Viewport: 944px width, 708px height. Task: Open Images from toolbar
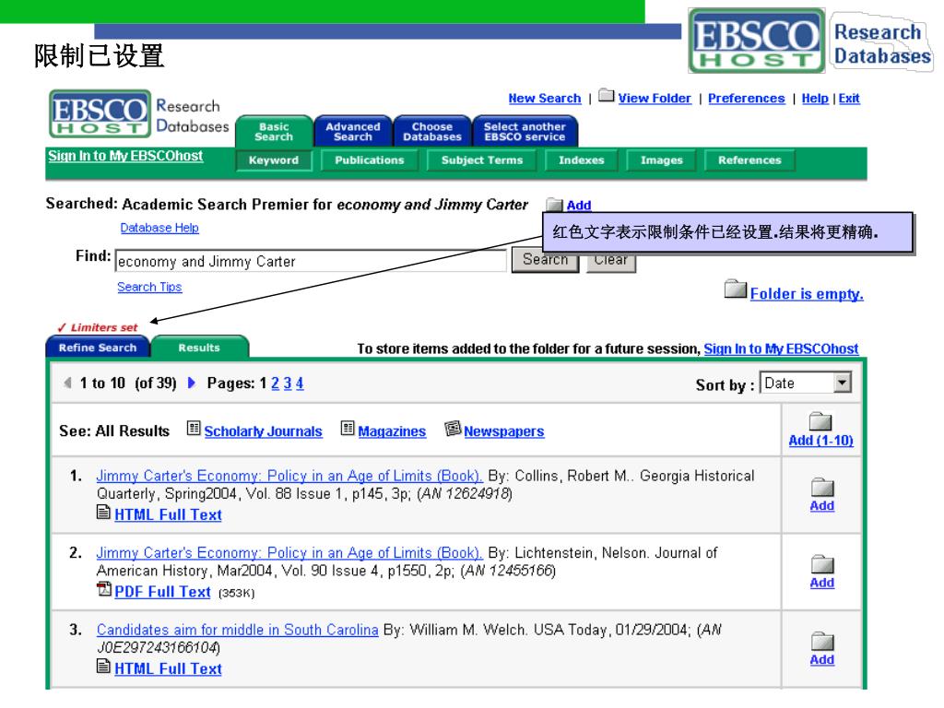point(661,160)
